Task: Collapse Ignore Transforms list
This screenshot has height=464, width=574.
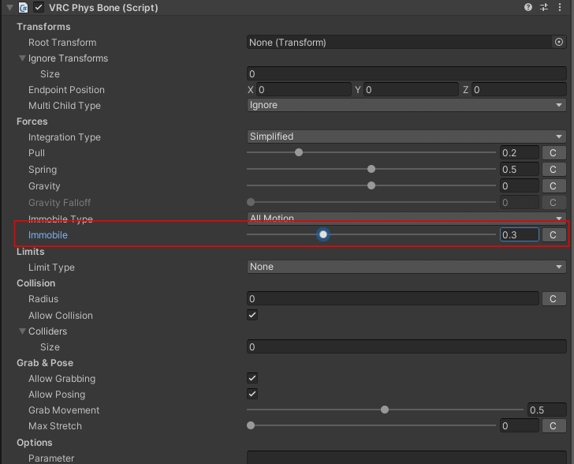Action: tap(22, 58)
